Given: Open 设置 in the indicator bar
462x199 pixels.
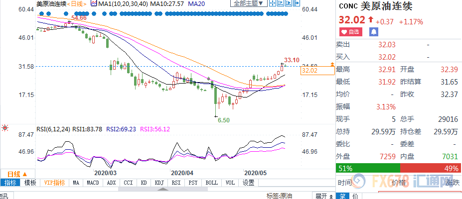Looking at the screenshot, I should click(248, 183).
